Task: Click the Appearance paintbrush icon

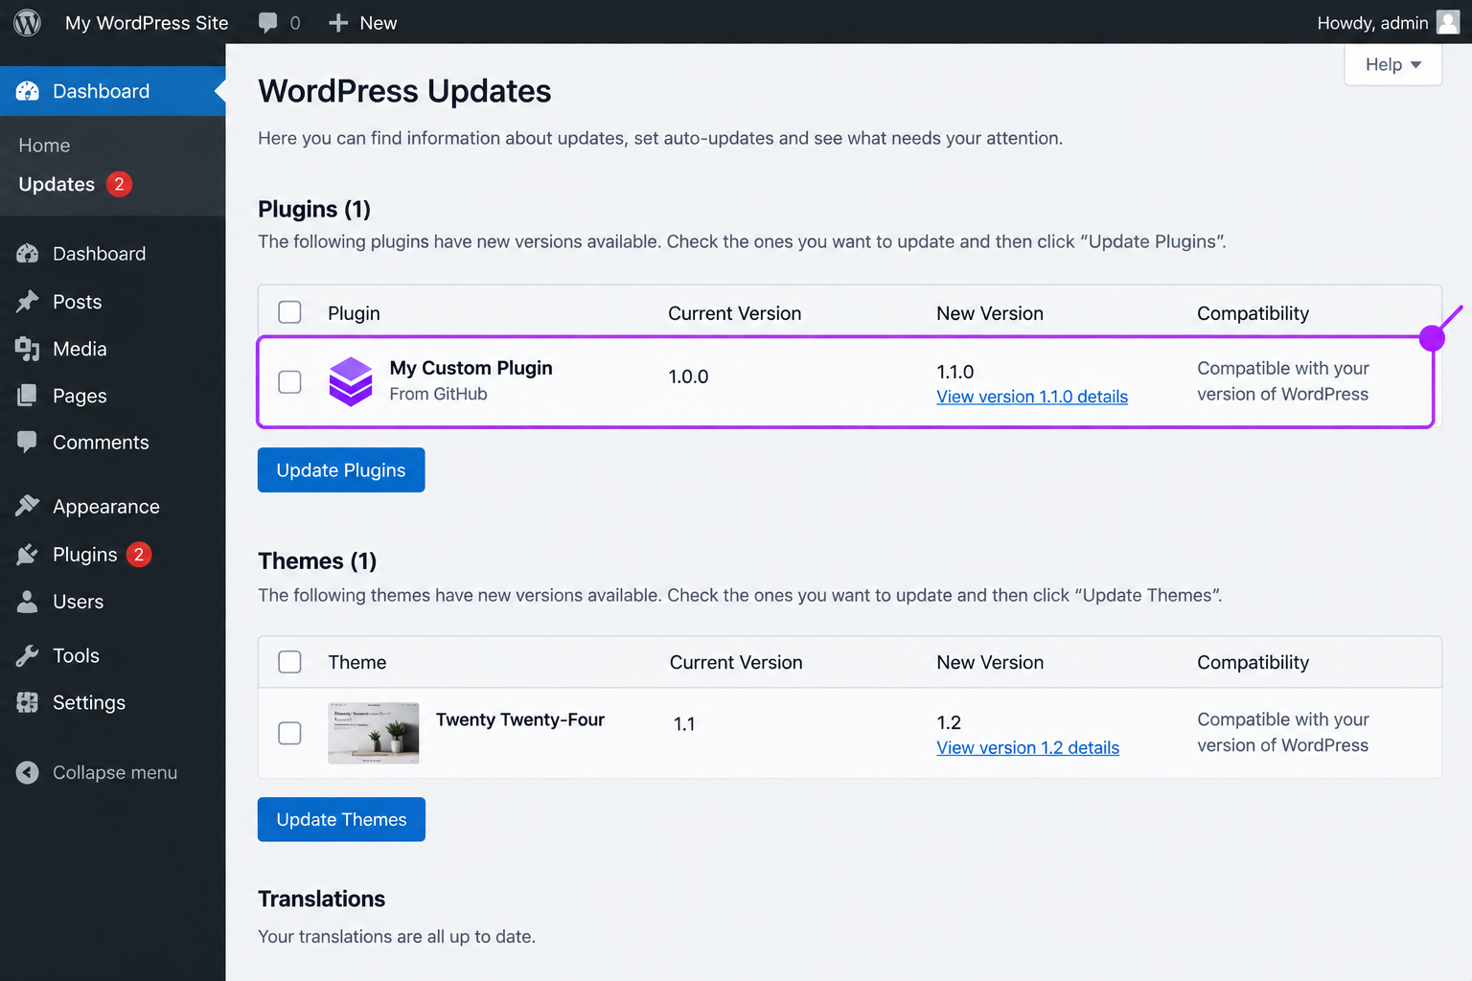Action: pyautogui.click(x=28, y=506)
